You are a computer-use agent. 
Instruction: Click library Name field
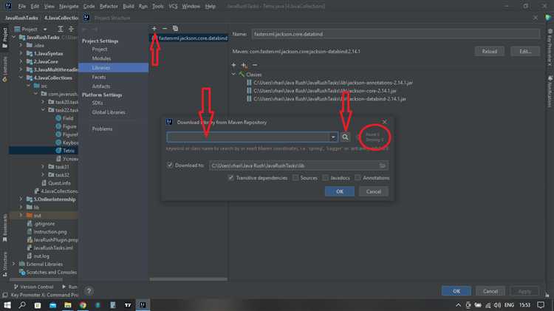tap(396, 34)
